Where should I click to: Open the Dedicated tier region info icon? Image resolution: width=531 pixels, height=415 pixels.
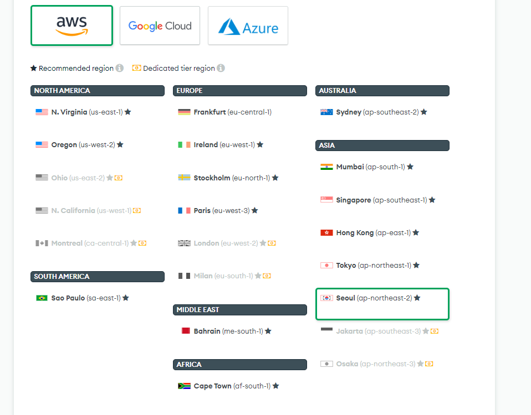221,68
